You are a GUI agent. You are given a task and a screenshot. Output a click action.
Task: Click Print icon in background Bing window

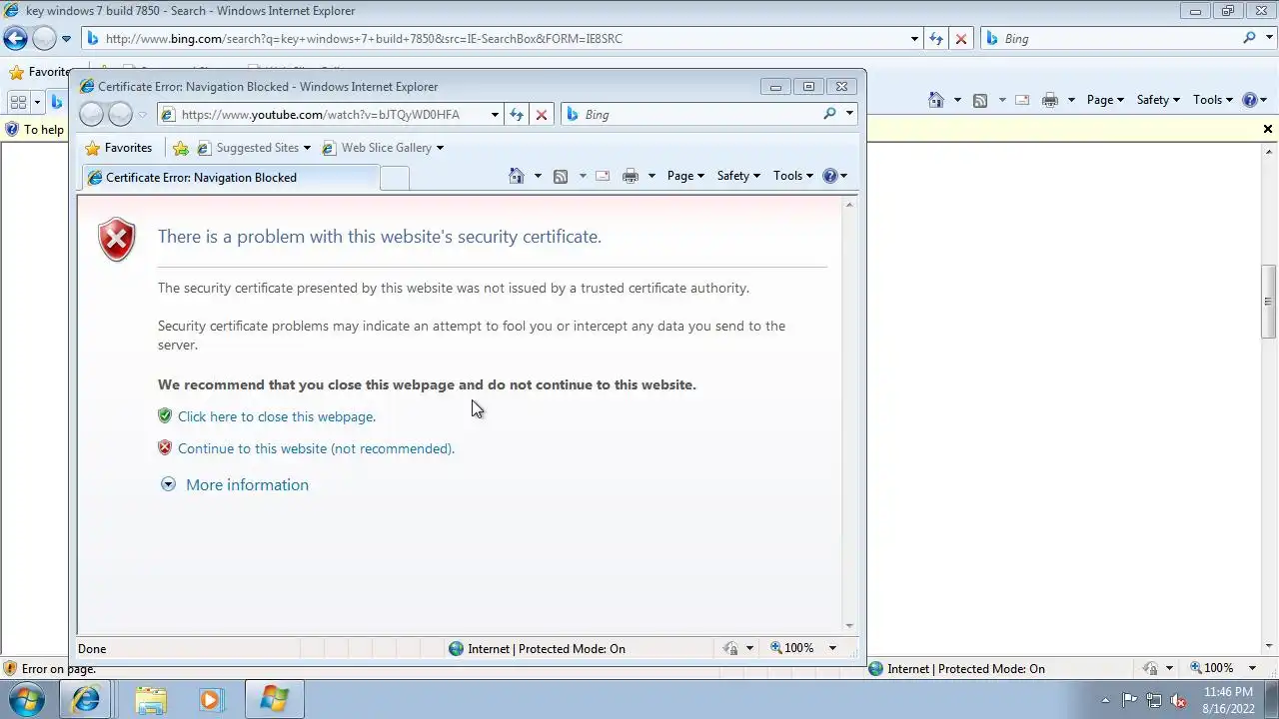click(x=1050, y=100)
